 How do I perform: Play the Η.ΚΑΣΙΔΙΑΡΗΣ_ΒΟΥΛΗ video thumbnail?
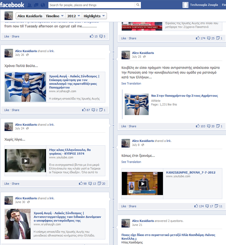[142, 184]
